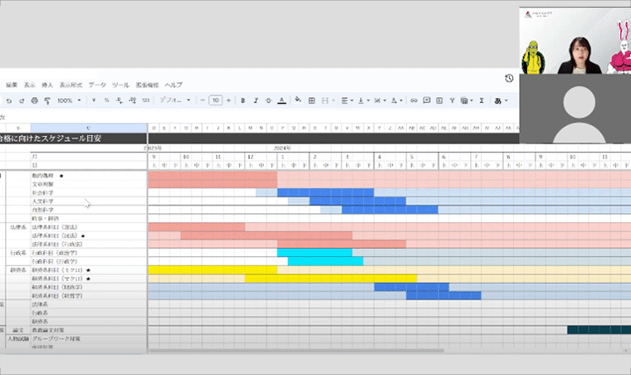
Task: Click the increase font size plus button
Action: tap(228, 100)
